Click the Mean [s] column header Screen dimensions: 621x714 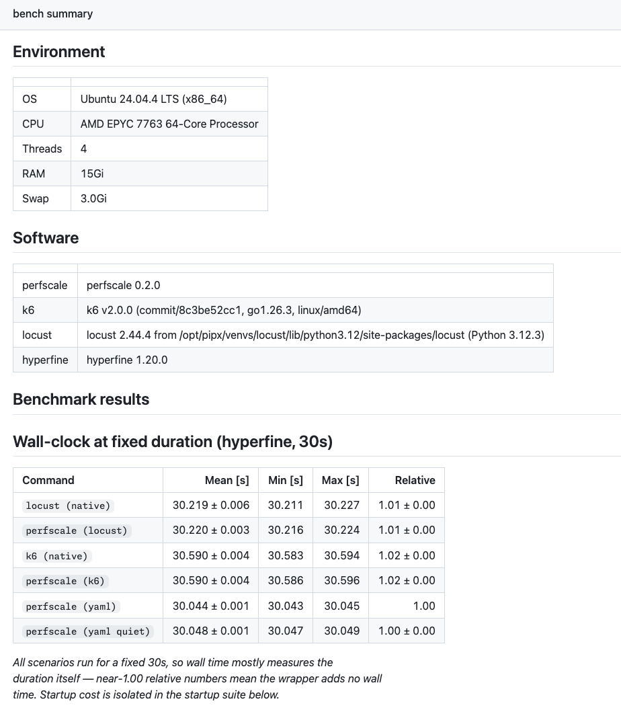tap(226, 481)
